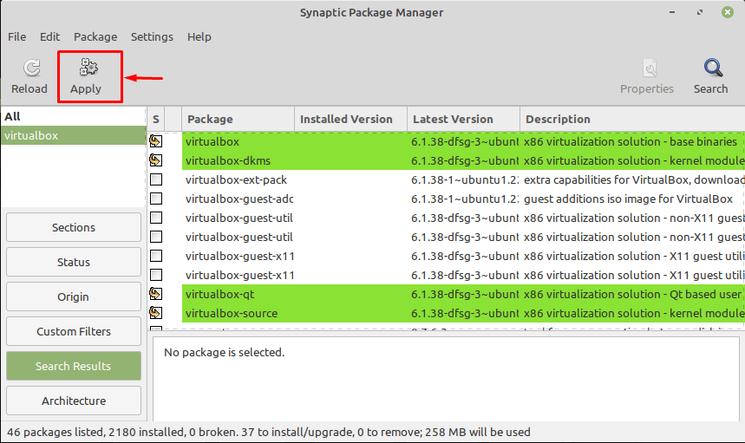Open the Settings menu
This screenshot has width=745, height=443.
pyautogui.click(x=152, y=36)
